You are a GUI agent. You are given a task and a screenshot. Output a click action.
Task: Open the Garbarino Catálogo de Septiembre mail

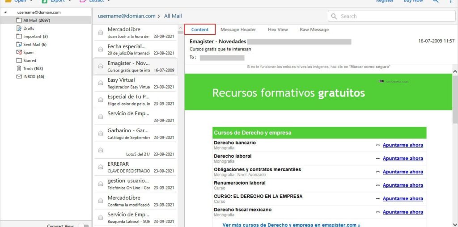(135, 134)
